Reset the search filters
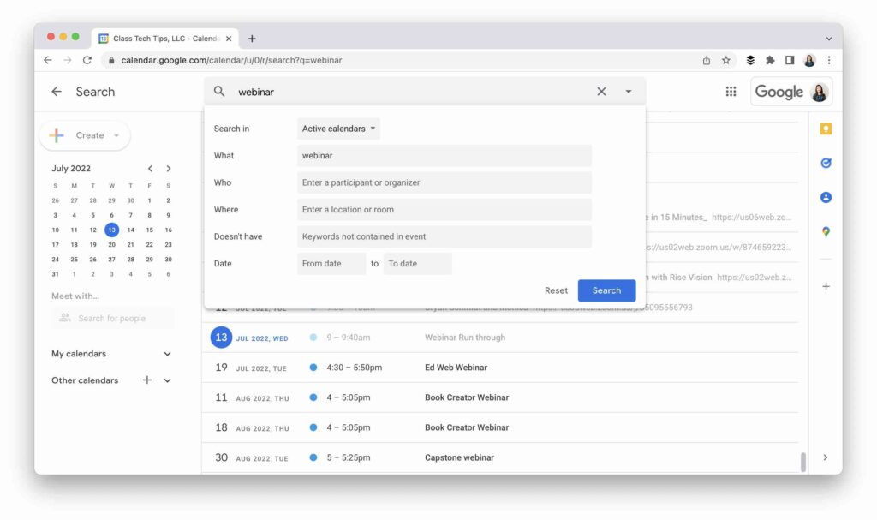 coord(556,290)
